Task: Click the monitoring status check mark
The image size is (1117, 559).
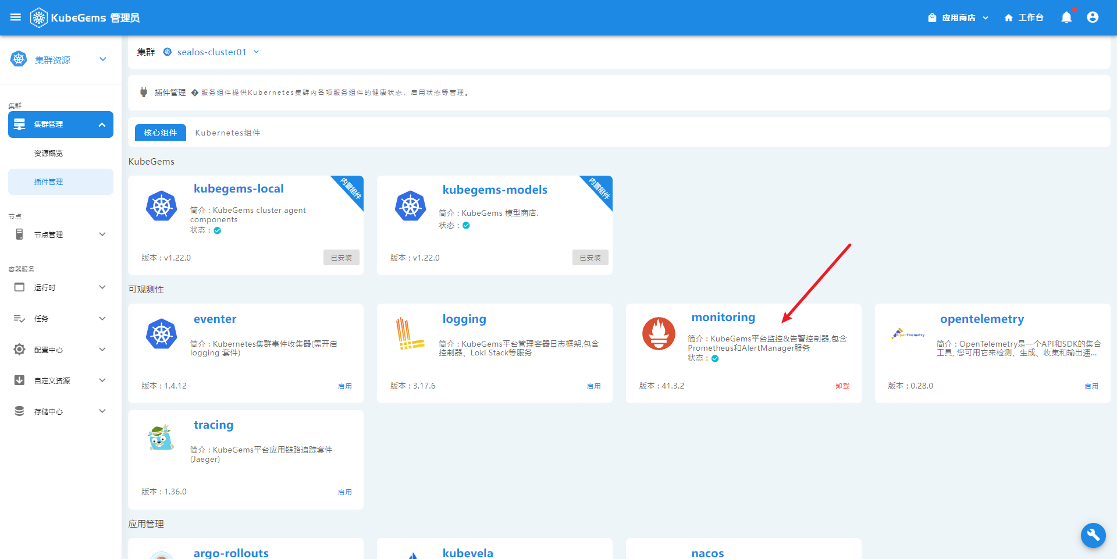Action: click(x=715, y=358)
